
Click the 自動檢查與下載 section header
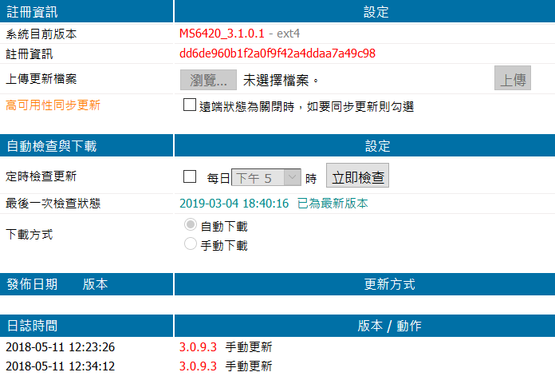click(51, 146)
